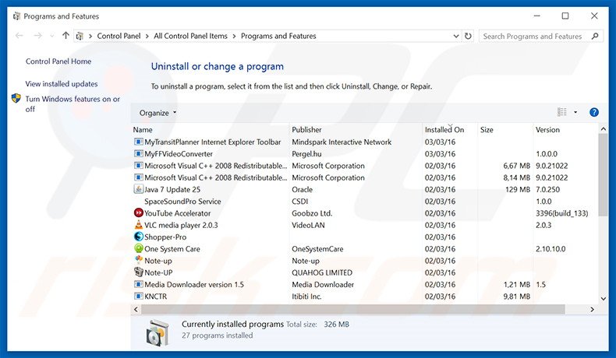Click the QUAHOG LIMITED publisher cell
This screenshot has height=358, width=616.
[x=322, y=272]
